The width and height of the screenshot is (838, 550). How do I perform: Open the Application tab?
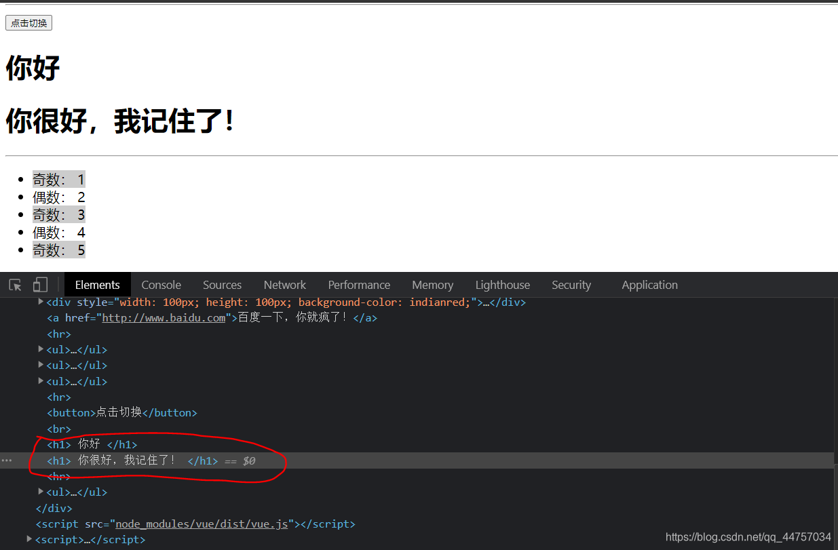pyautogui.click(x=649, y=285)
